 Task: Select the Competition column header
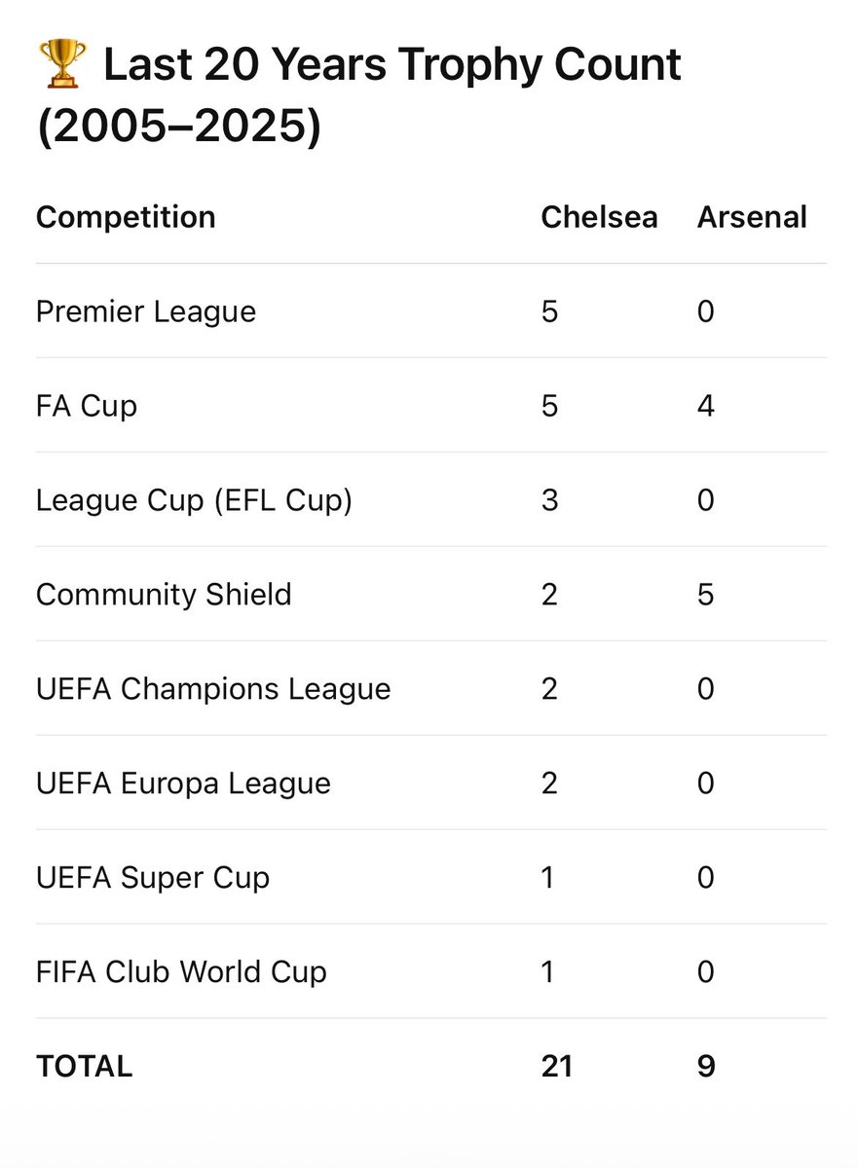[x=126, y=216]
